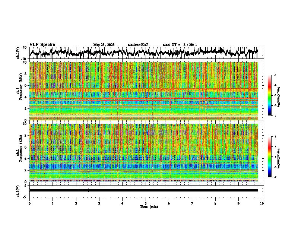Screen dimensions: 295x228
Task: Click the "Time (min)" axis label
Action: (149, 207)
